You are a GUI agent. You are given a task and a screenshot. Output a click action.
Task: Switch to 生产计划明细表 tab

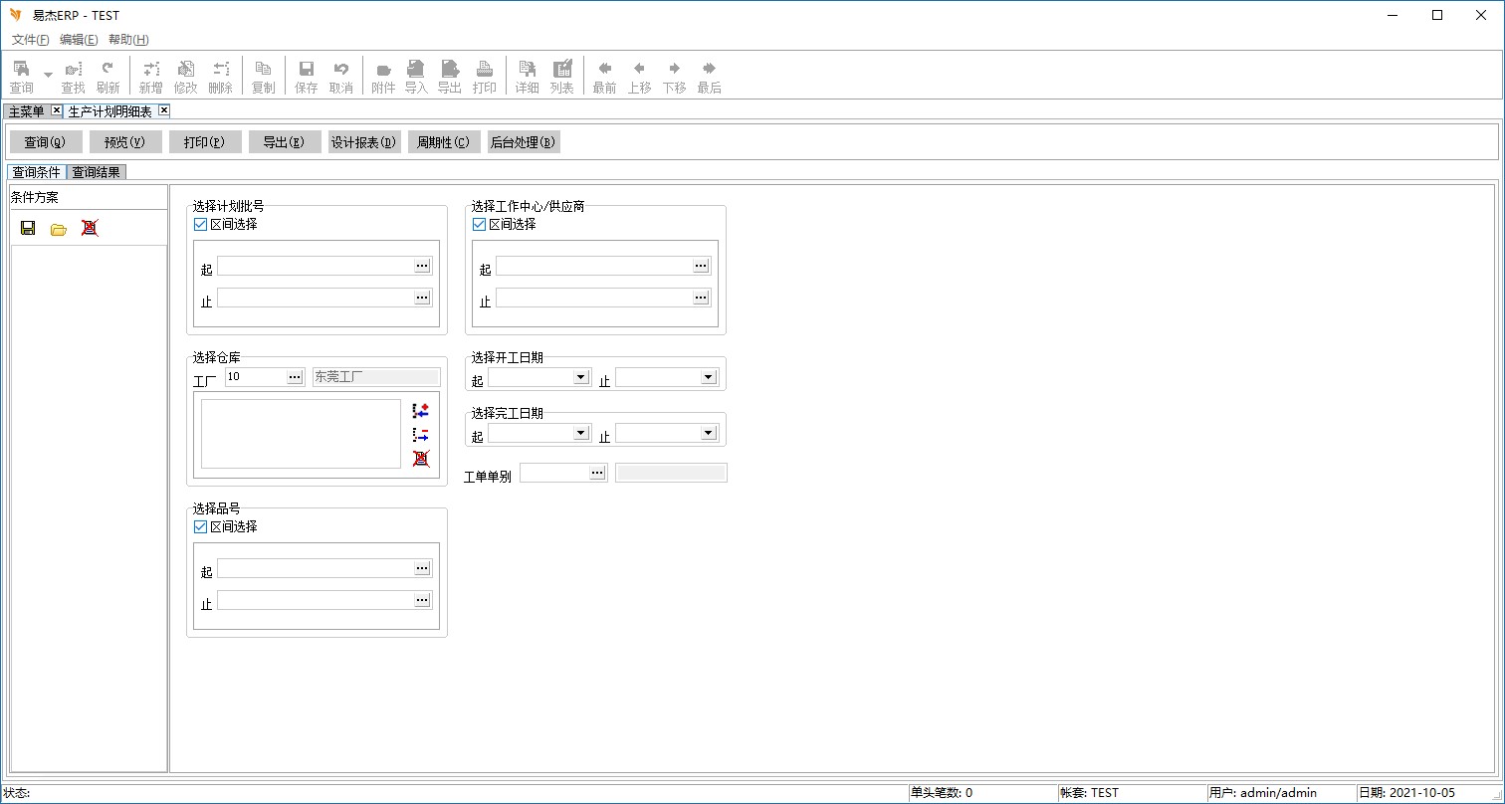click(109, 111)
